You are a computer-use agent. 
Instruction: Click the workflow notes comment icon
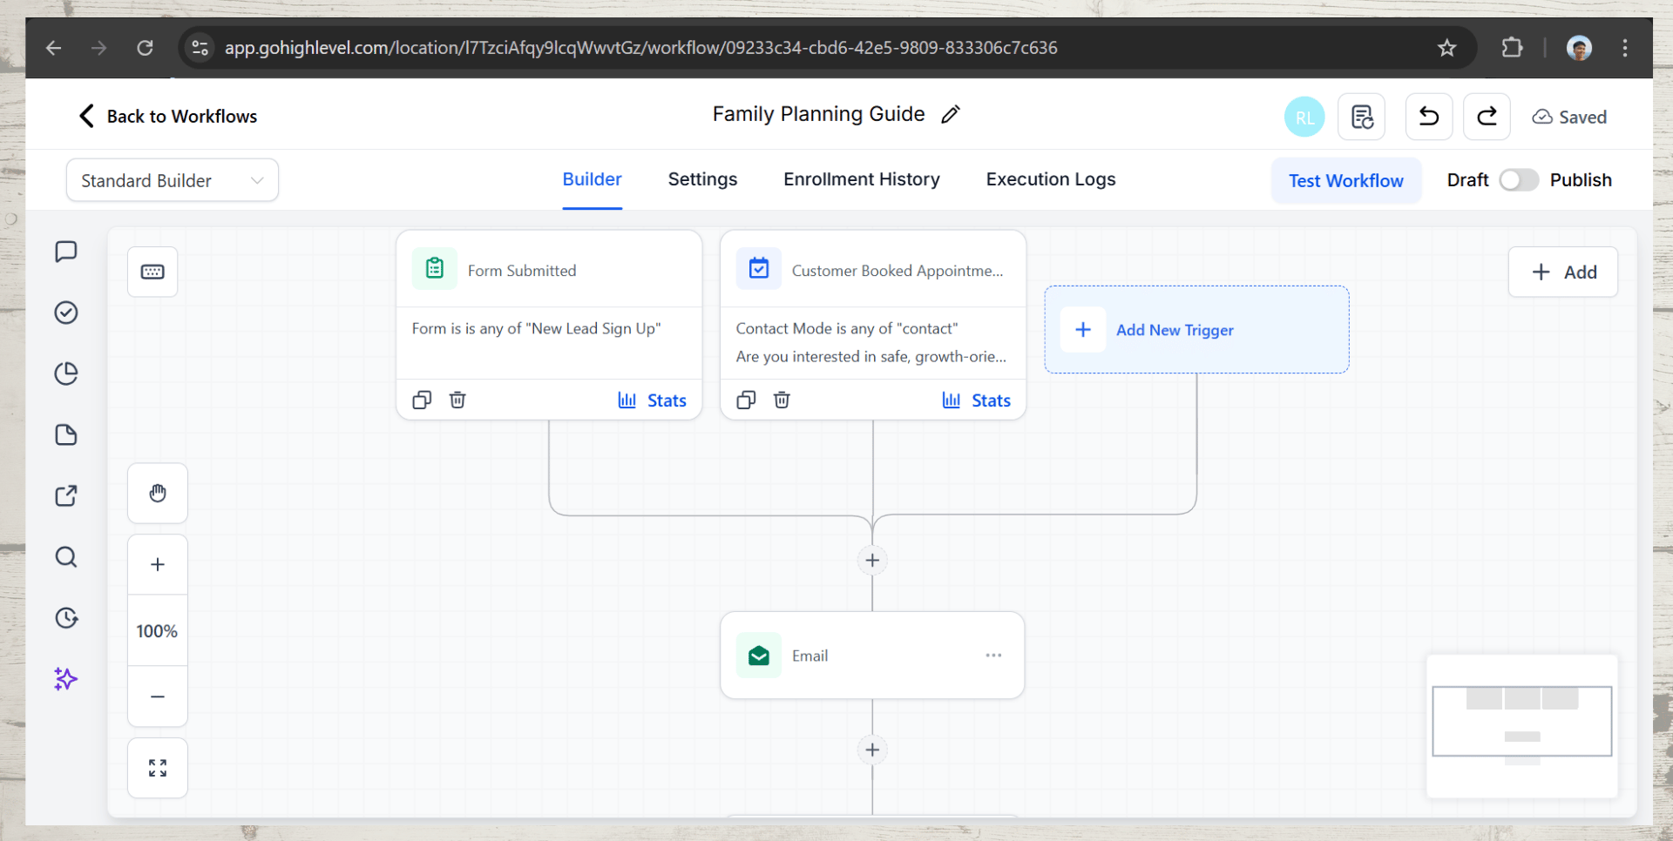(x=66, y=252)
